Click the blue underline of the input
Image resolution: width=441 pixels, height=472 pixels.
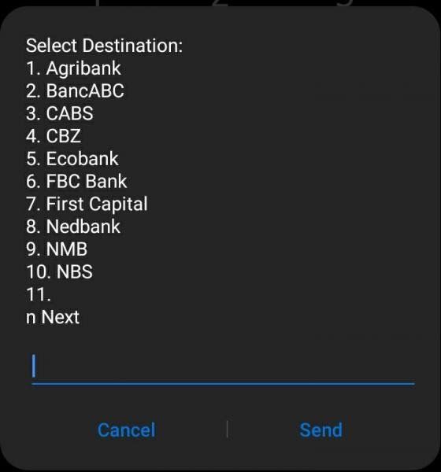coord(223,384)
